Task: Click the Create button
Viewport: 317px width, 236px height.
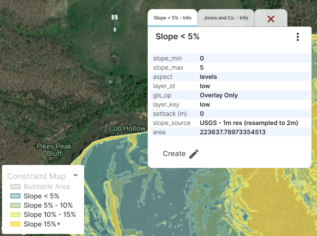Action: [175, 153]
